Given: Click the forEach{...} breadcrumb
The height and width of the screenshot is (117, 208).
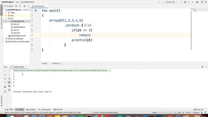Looking at the screenshot, I should point(56,63).
